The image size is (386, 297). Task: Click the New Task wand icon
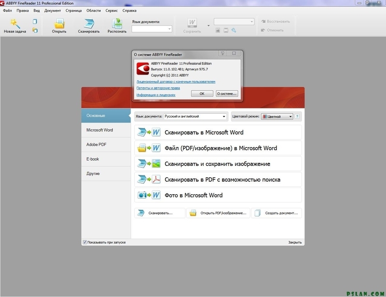pos(14,24)
